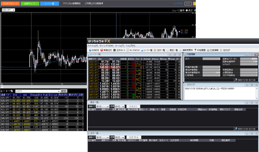Open レート一覧 rate list toolbar item
This screenshot has width=259, height=152.
147,50
